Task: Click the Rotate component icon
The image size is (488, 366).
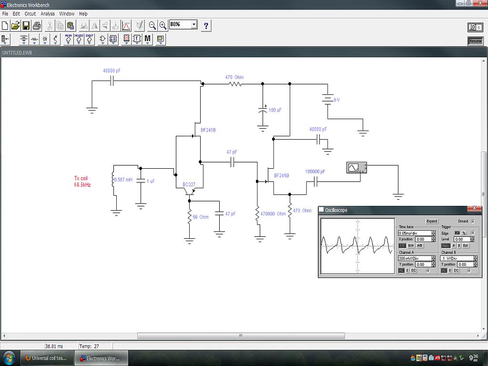Action: coord(84,25)
